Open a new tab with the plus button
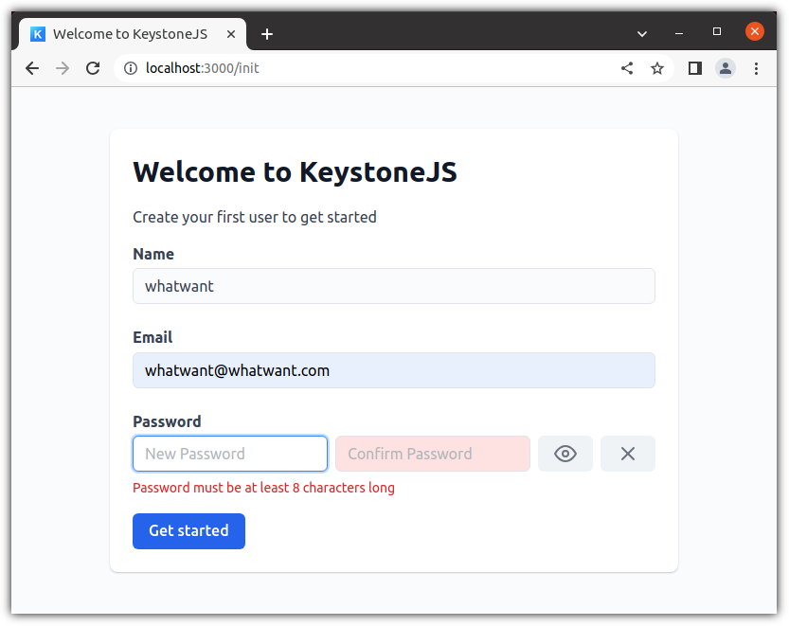The height and width of the screenshot is (626, 789). (x=267, y=34)
